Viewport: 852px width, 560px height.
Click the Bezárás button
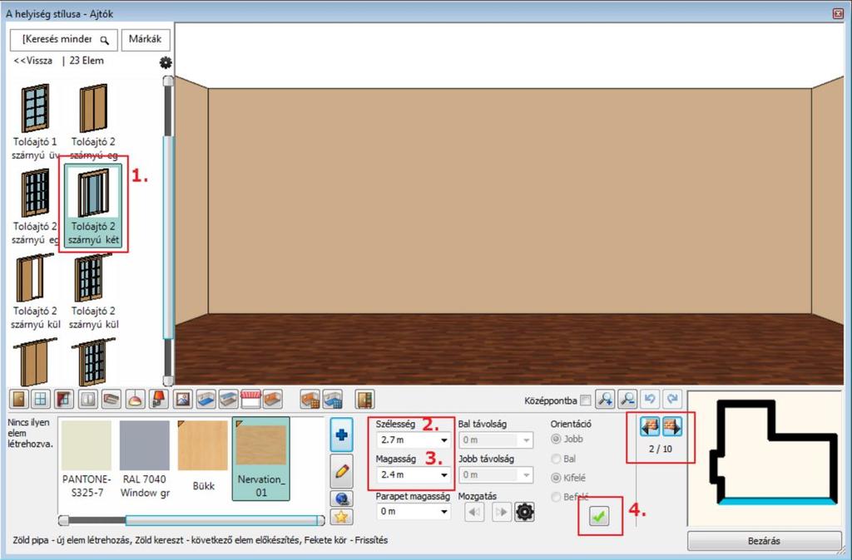[x=764, y=540]
